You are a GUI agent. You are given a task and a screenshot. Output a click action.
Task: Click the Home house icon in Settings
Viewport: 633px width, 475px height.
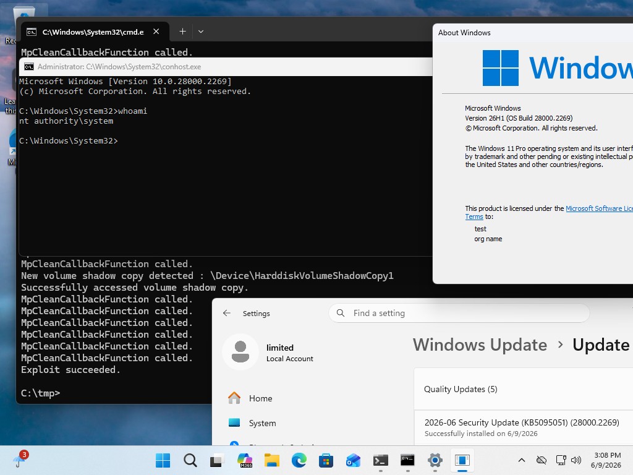tap(234, 398)
